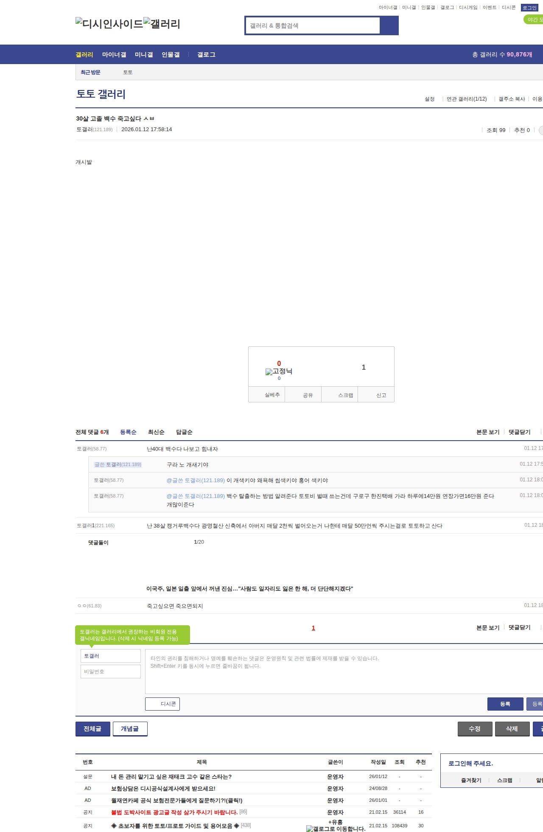The image size is (543, 832).
Task: Open the notice 초보자를 위한 토토/프로토 가이드
Action: click(175, 826)
